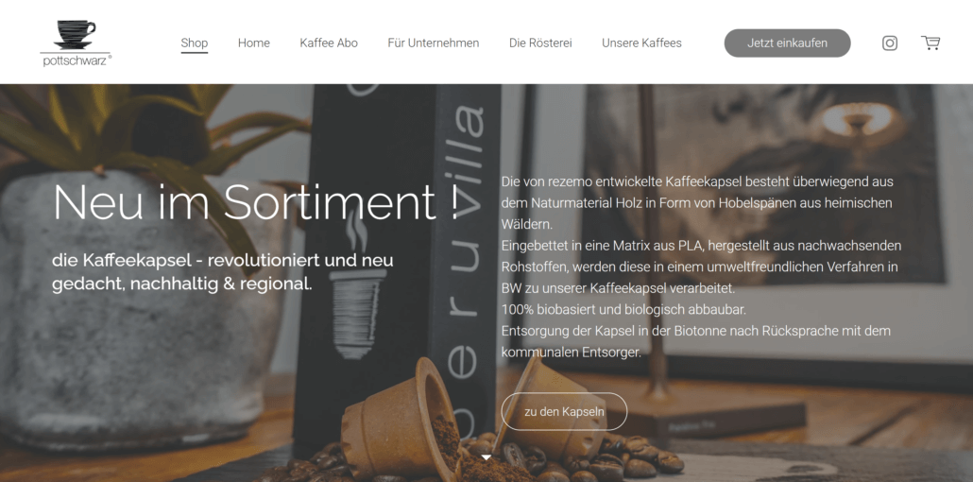The width and height of the screenshot is (973, 482).
Task: Click the pottschwarz coffee cup logo
Action: [75, 43]
